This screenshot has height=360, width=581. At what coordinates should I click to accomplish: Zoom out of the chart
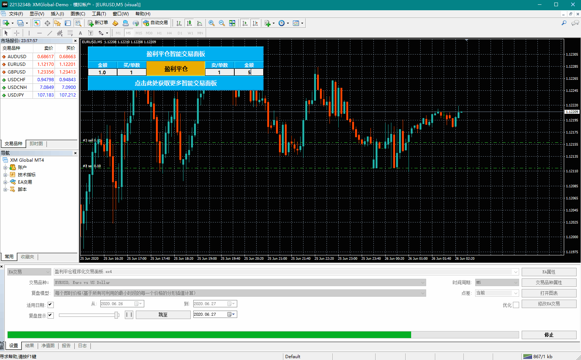click(222, 23)
